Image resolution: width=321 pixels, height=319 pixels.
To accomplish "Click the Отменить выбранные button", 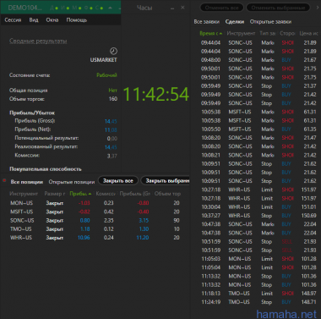I will click(278, 8).
